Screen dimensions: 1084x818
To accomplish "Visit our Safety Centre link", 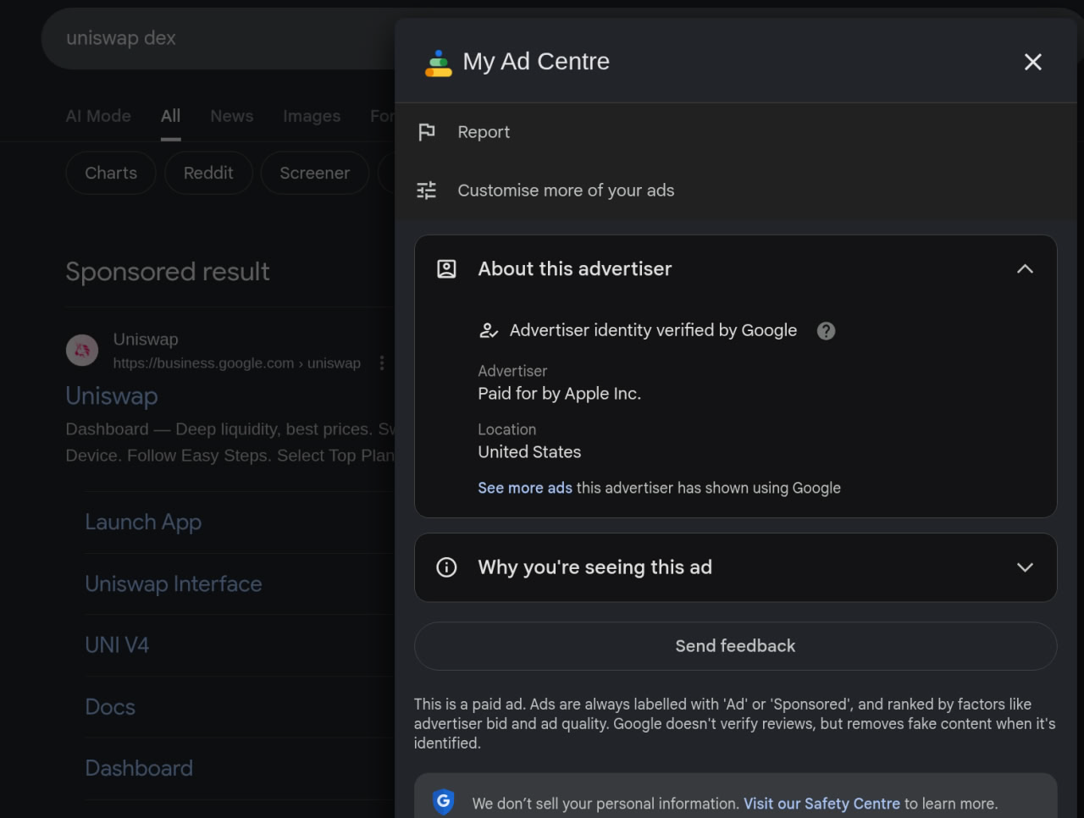I will [821, 804].
